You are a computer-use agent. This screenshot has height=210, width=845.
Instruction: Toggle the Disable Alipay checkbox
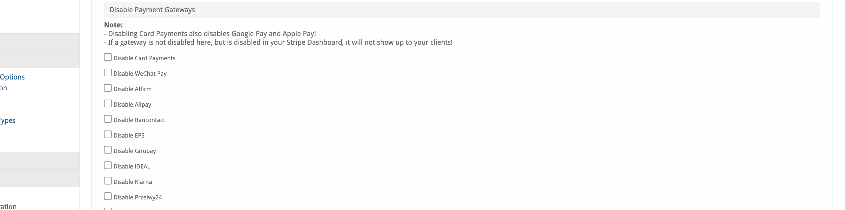point(108,103)
